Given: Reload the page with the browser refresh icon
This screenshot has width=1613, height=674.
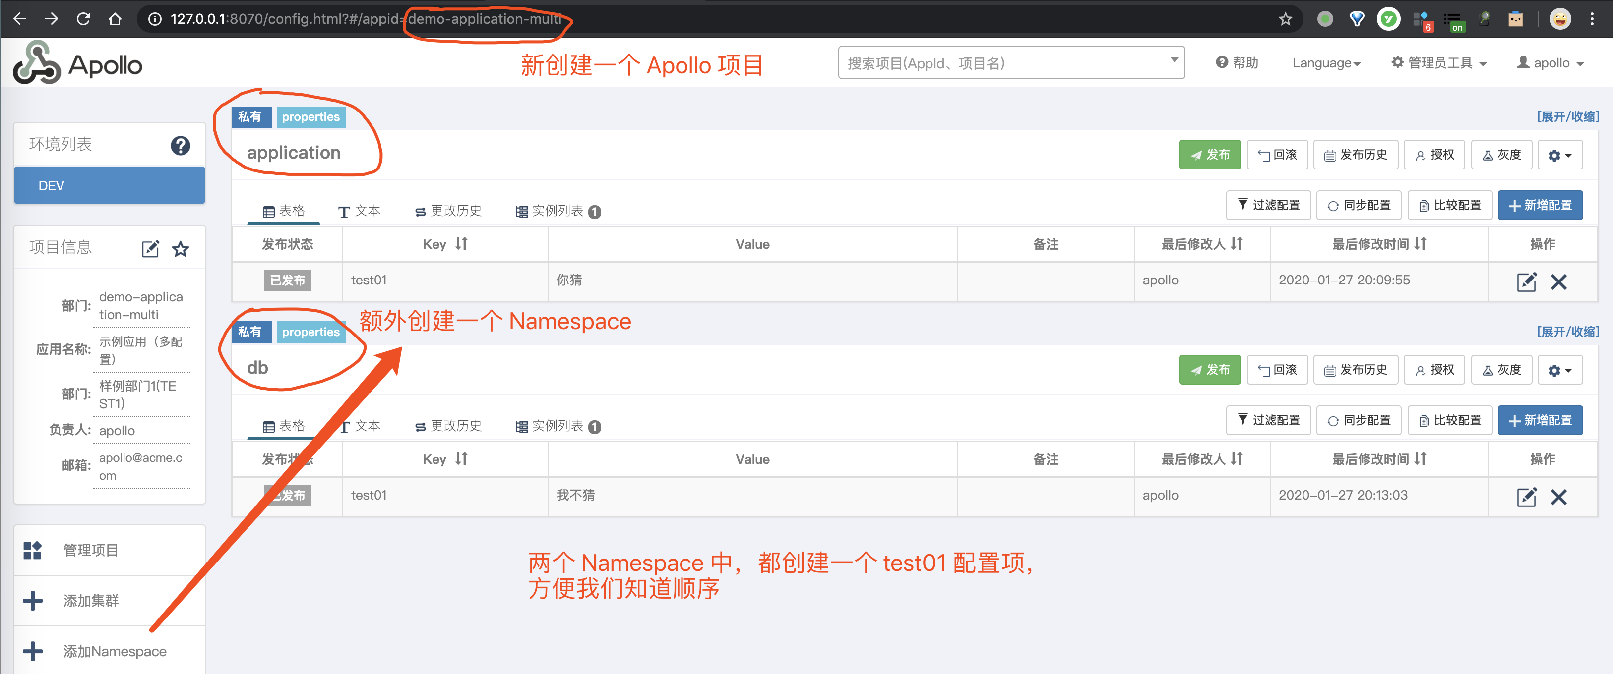Looking at the screenshot, I should pos(83,19).
